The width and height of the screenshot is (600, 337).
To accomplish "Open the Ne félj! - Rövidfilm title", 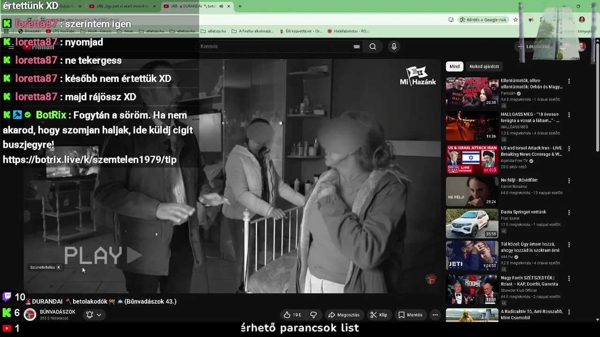I will (519, 180).
